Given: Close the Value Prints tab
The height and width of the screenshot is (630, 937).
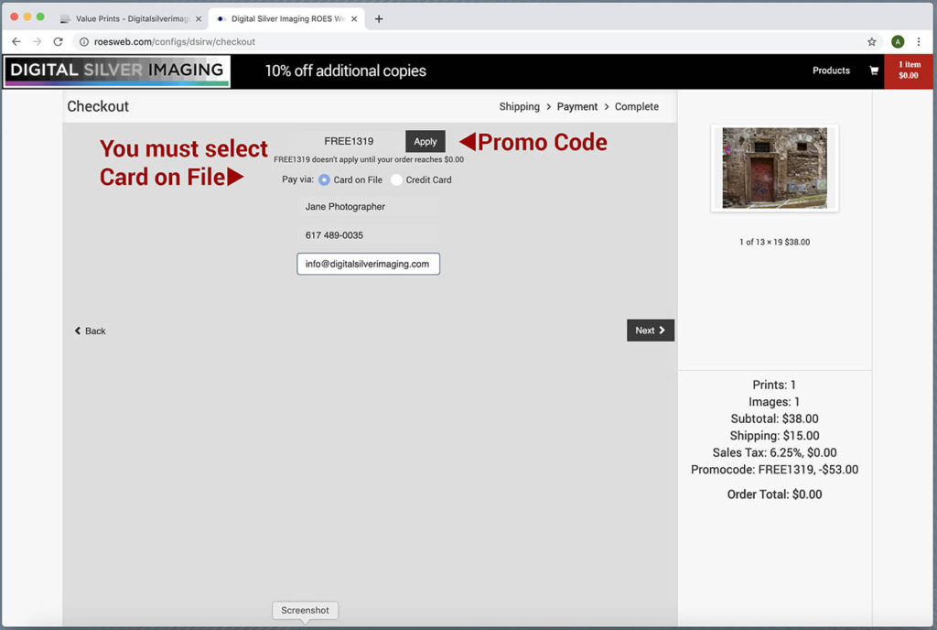Looking at the screenshot, I should point(199,19).
